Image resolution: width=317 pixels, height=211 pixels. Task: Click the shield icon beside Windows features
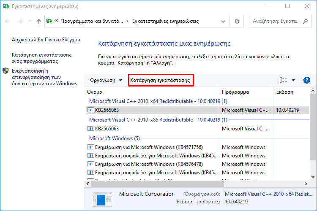click(5, 71)
